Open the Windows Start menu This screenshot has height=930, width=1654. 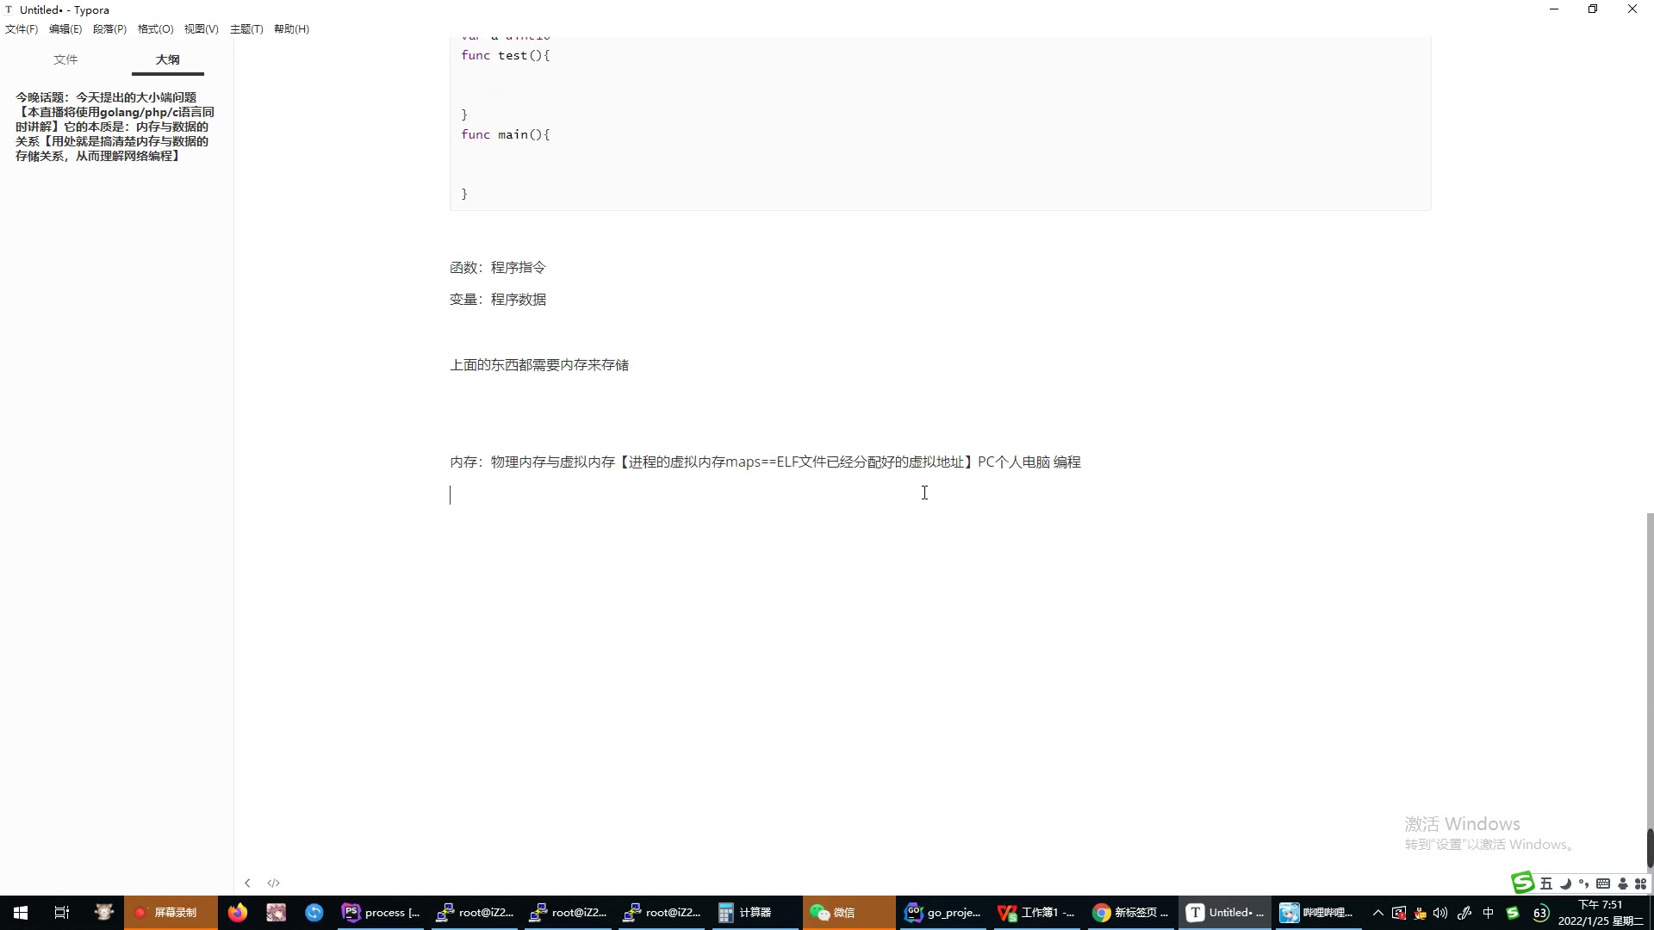[21, 913]
